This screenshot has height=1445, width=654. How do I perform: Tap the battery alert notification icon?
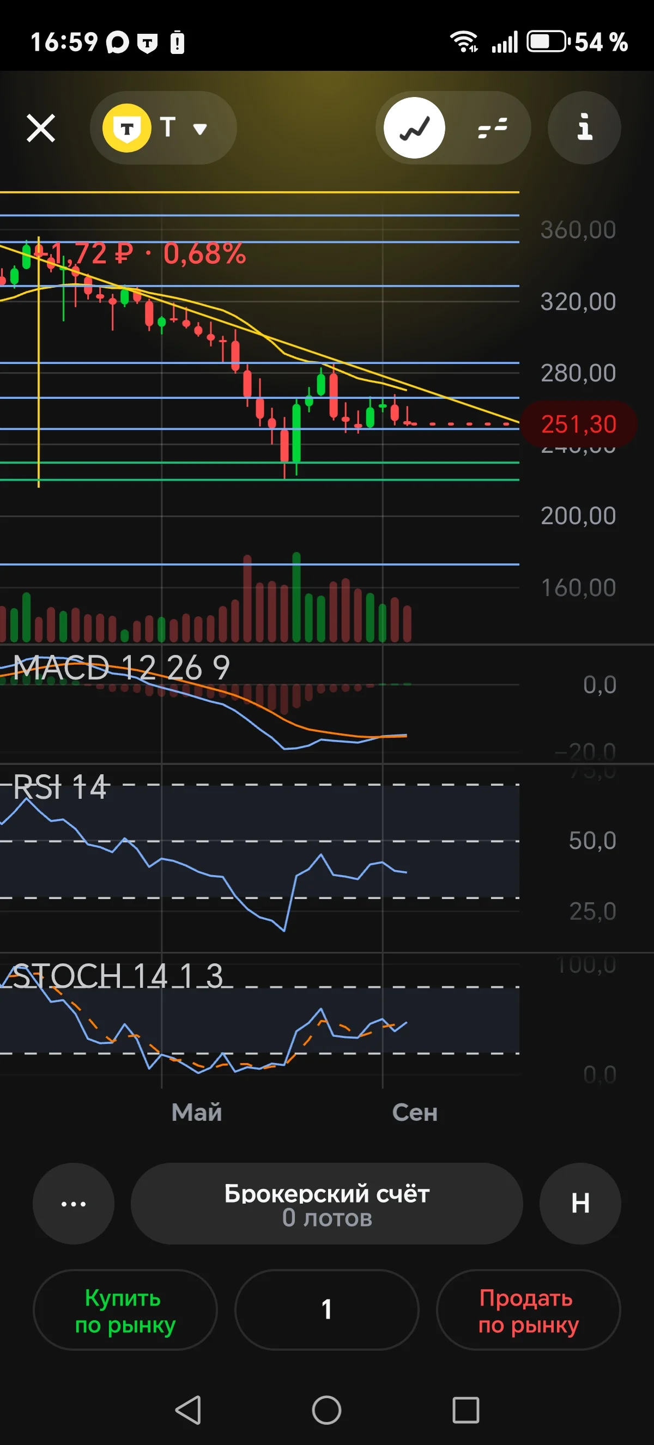(x=177, y=42)
